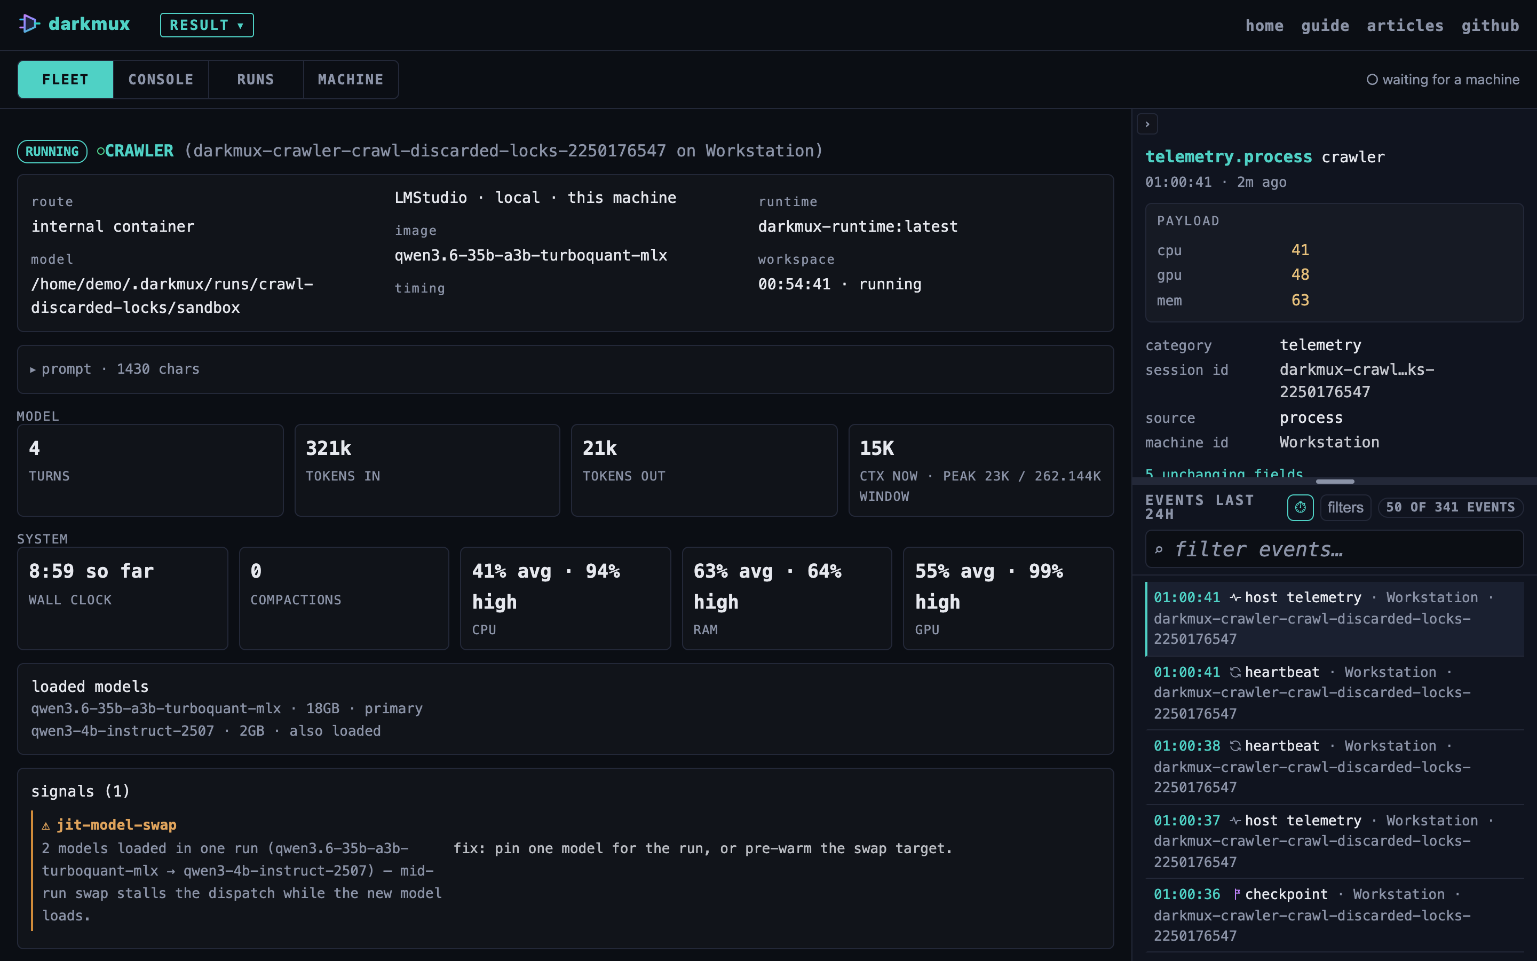Click the refresh icon on 01:00:41 heartbeat
Screen dimensions: 1537x961
(1235, 672)
